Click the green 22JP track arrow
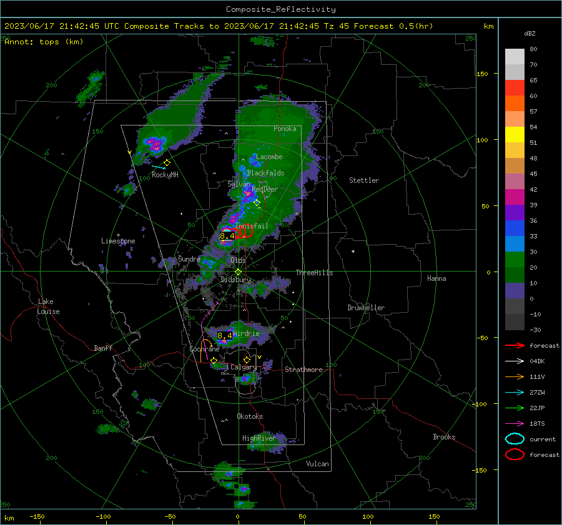562x525 pixels. [x=515, y=408]
